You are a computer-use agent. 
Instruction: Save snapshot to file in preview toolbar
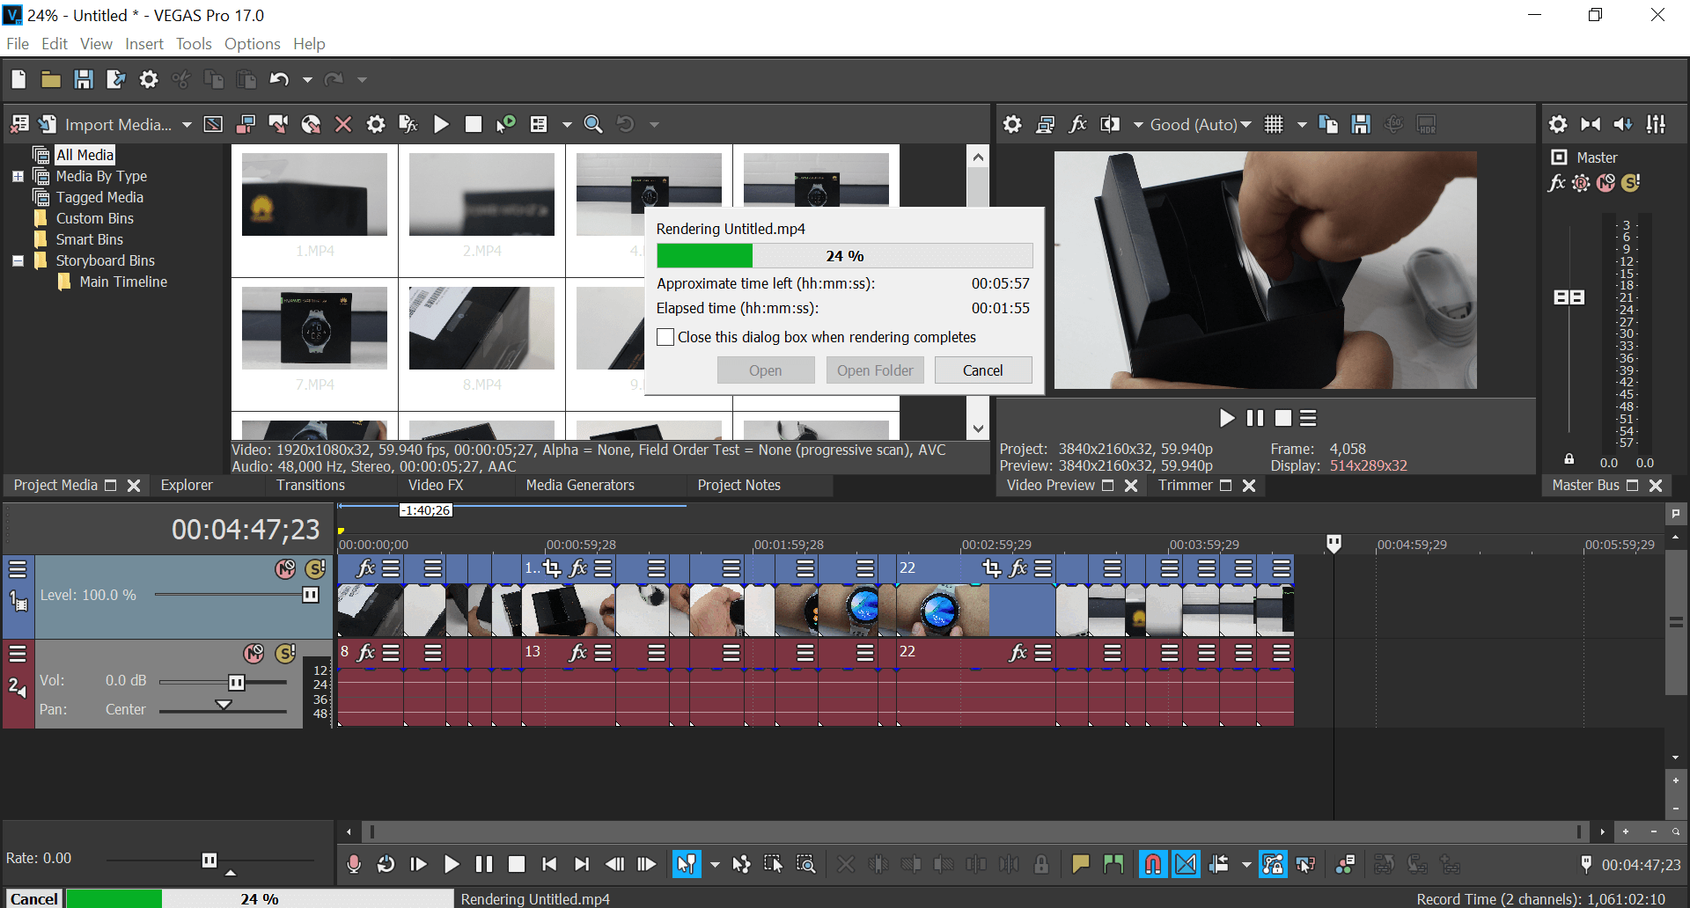tap(1361, 124)
